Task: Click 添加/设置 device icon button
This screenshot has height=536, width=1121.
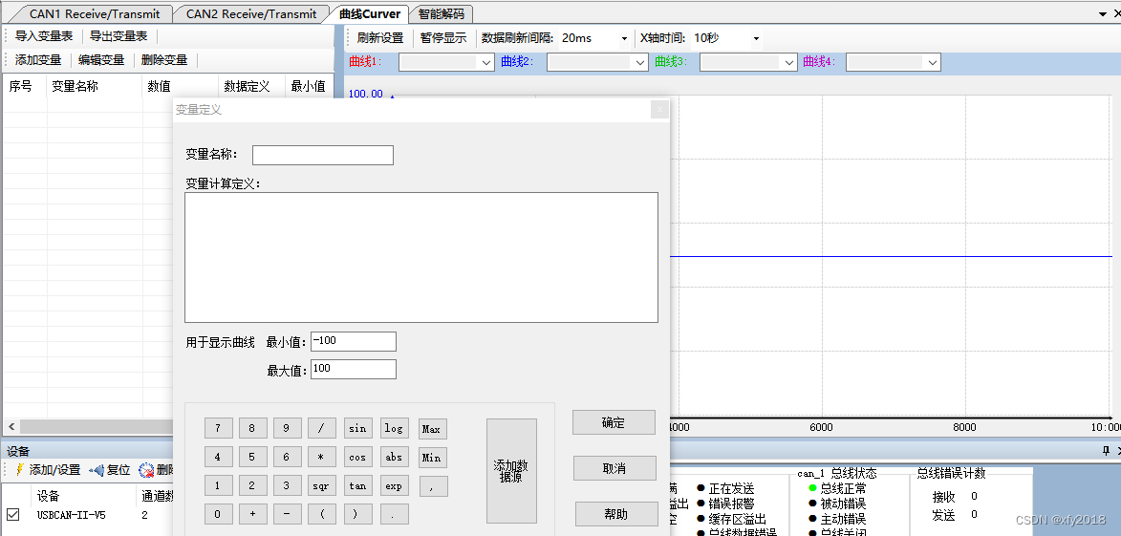Action: (48, 470)
